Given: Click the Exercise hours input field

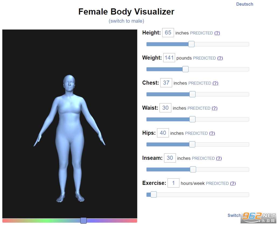Looking at the screenshot, I should 173,183.
